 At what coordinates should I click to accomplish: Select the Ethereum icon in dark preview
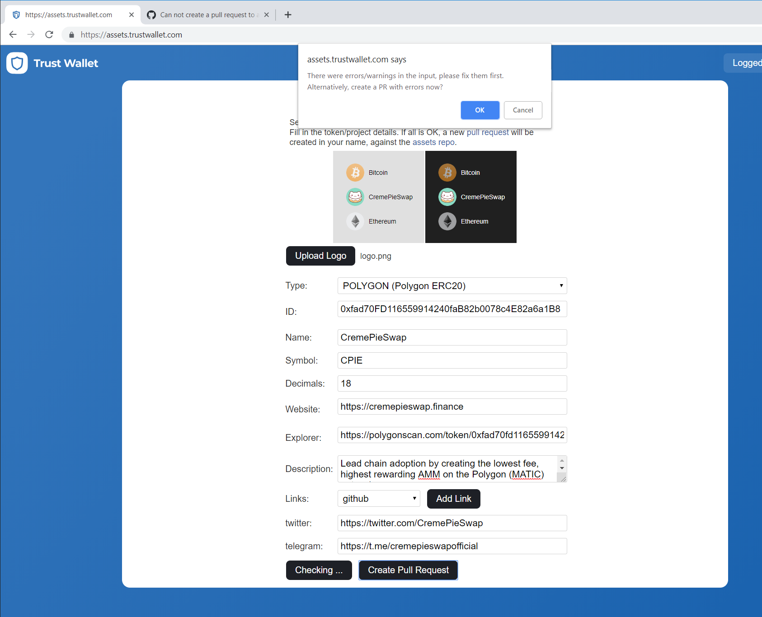pos(447,221)
